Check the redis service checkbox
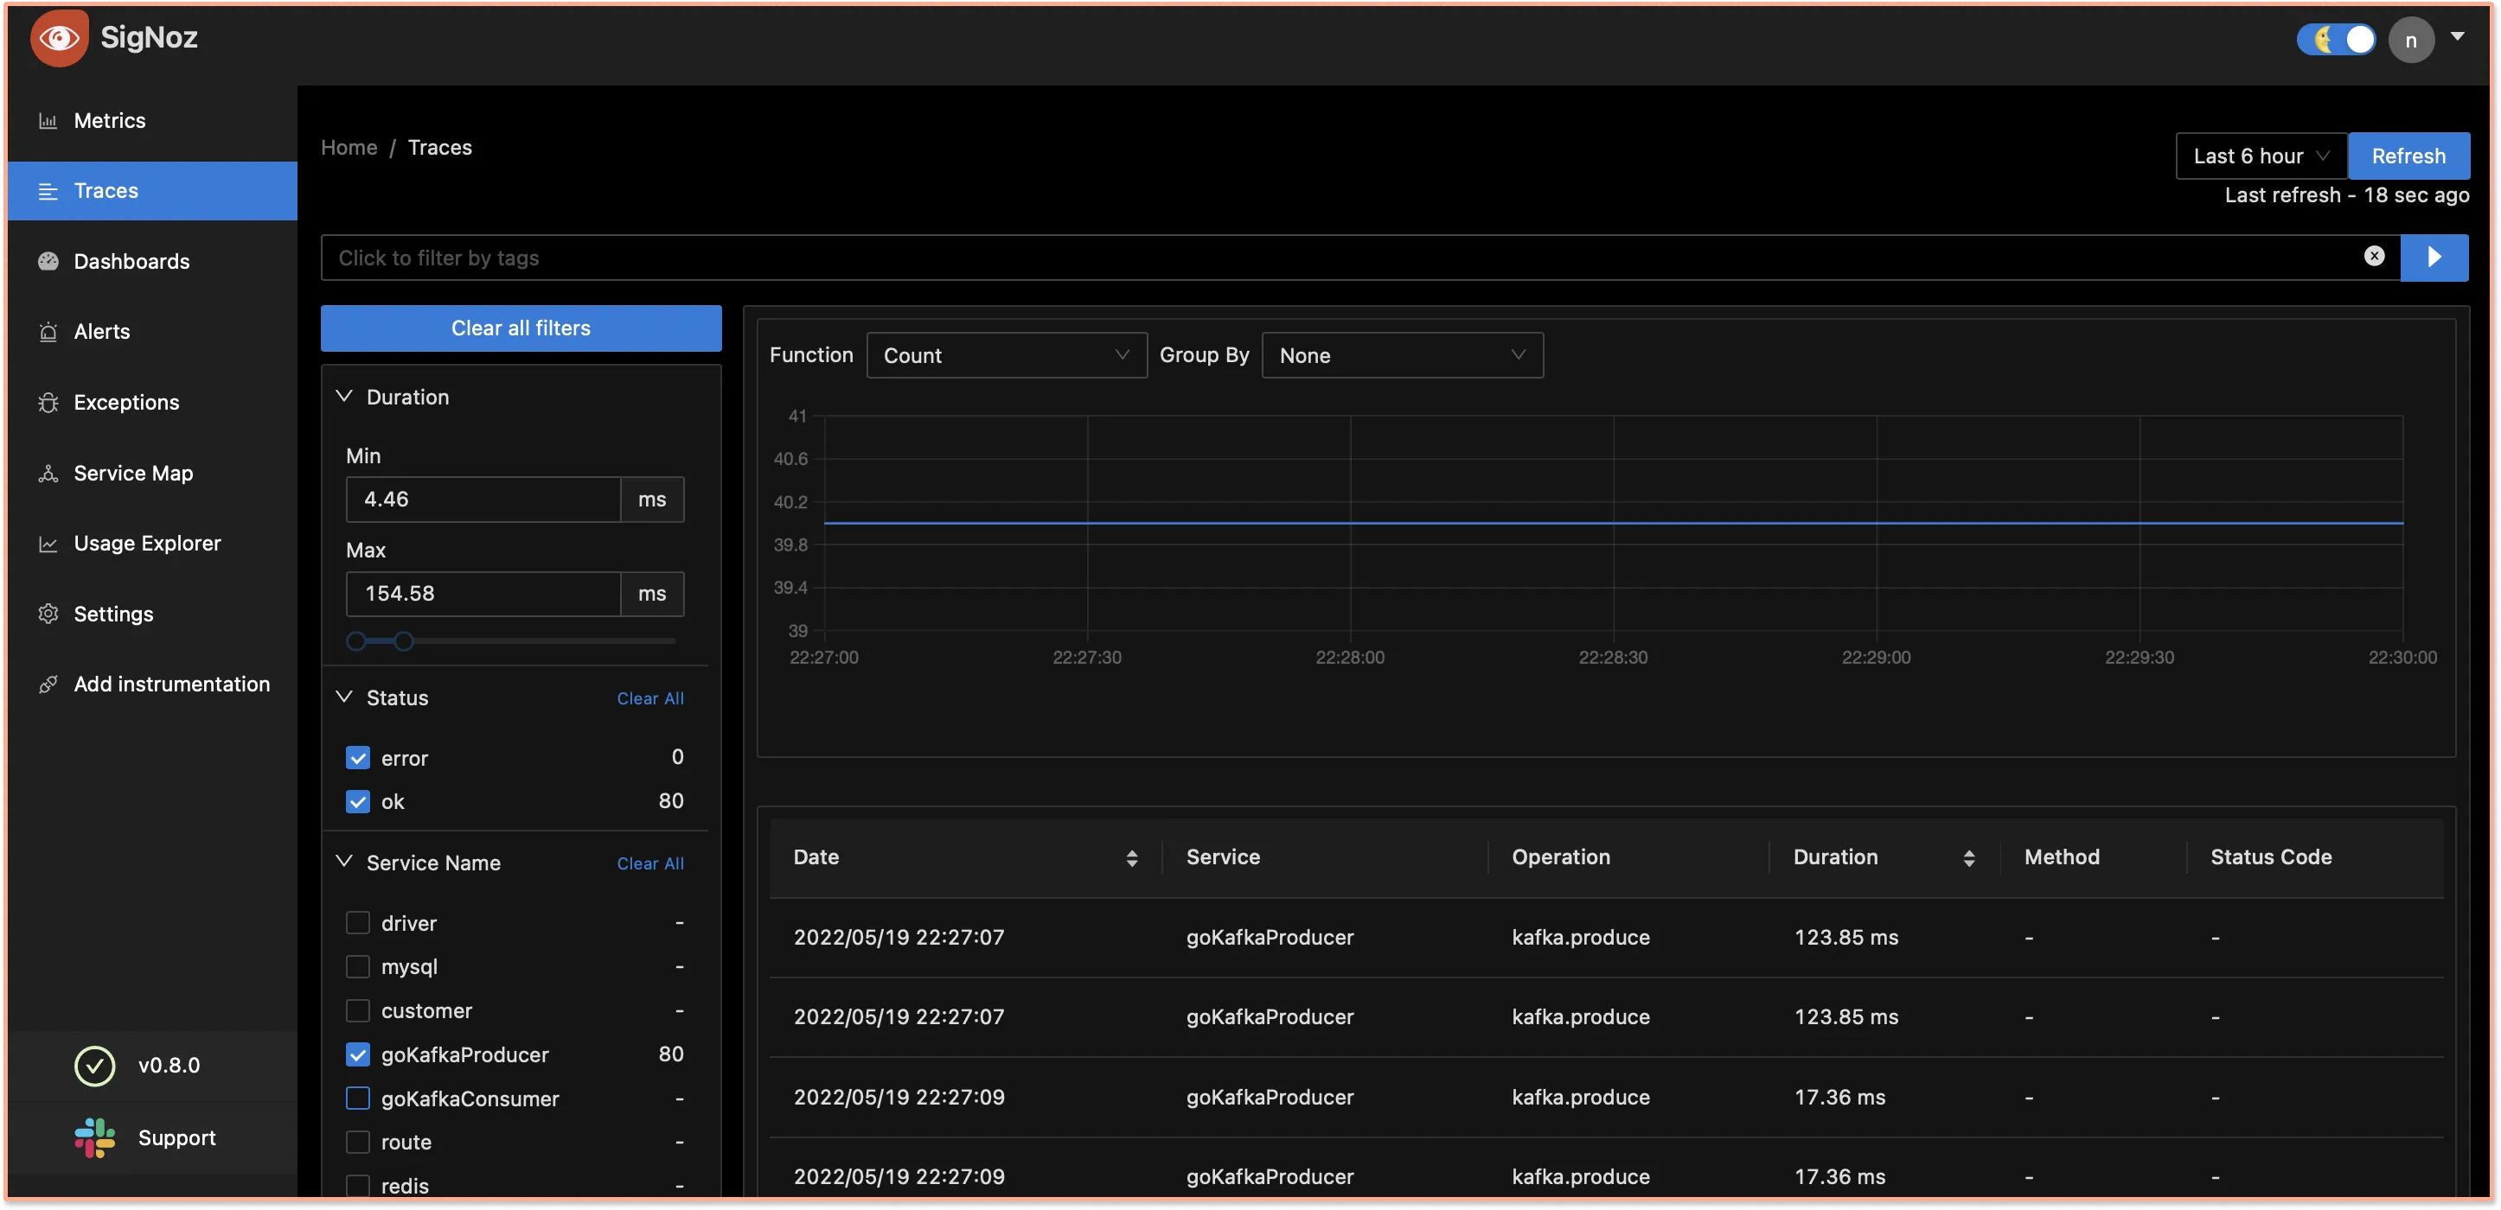The width and height of the screenshot is (2501, 1210). (x=357, y=1187)
